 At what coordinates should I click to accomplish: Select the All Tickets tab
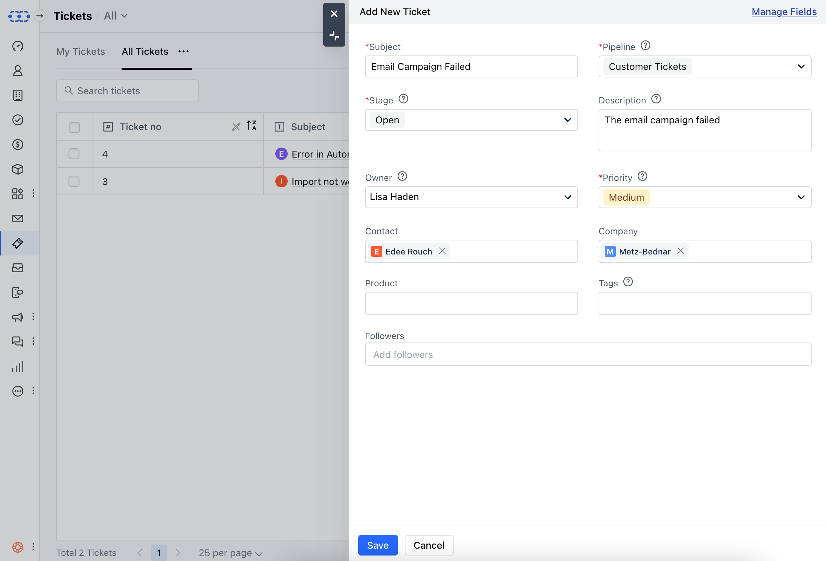click(x=145, y=52)
